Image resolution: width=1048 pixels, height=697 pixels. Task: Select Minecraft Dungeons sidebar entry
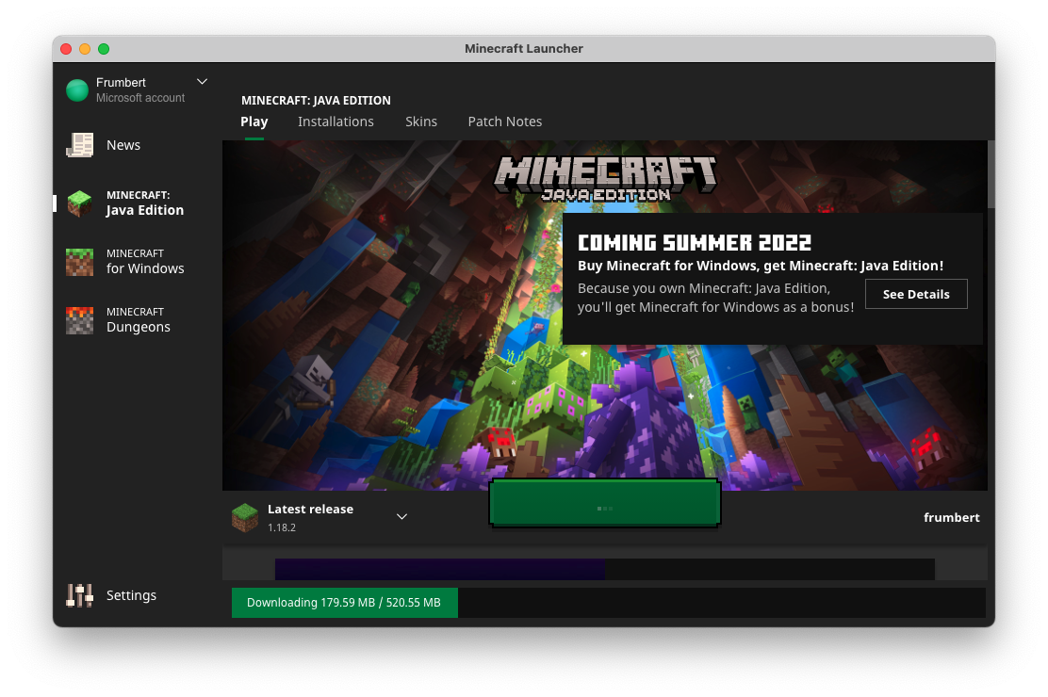coord(139,320)
